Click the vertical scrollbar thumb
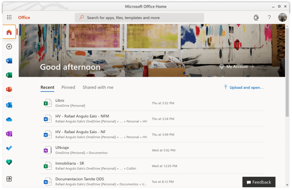 pos(287,73)
